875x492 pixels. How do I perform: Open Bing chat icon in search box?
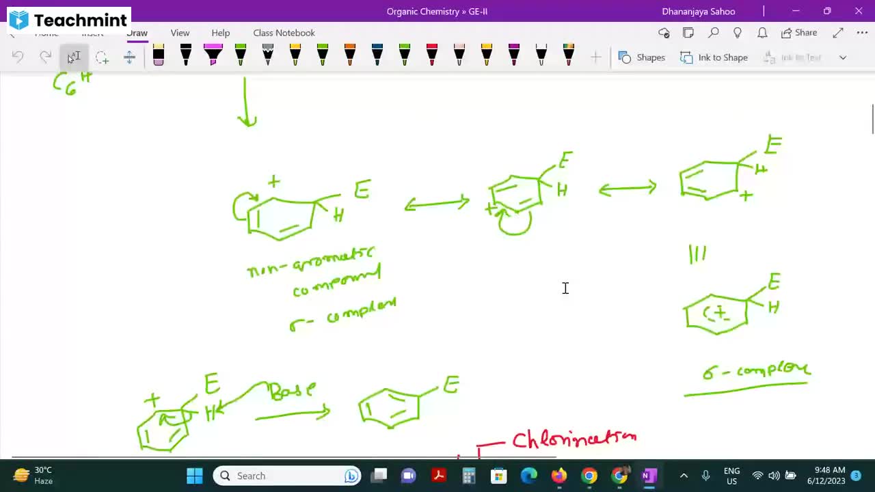(x=351, y=476)
